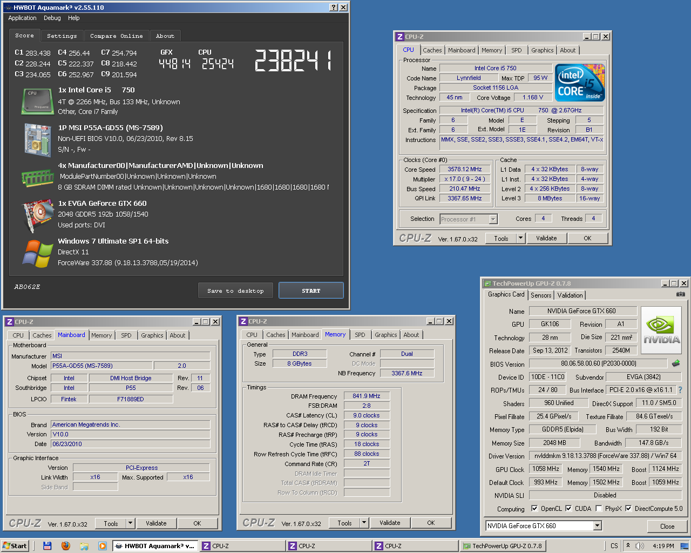Click the GPU-Z title bar application icon
The width and height of the screenshot is (691, 553).
click(x=487, y=284)
